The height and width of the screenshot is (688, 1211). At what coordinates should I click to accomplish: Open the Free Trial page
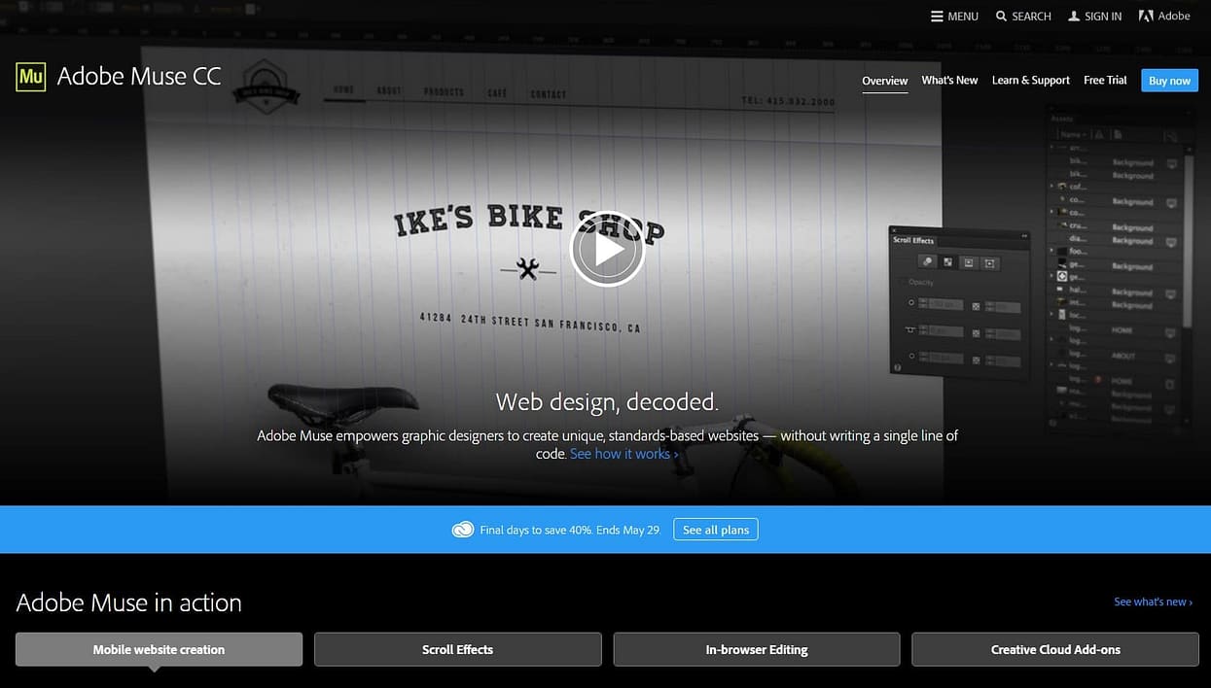click(1105, 81)
